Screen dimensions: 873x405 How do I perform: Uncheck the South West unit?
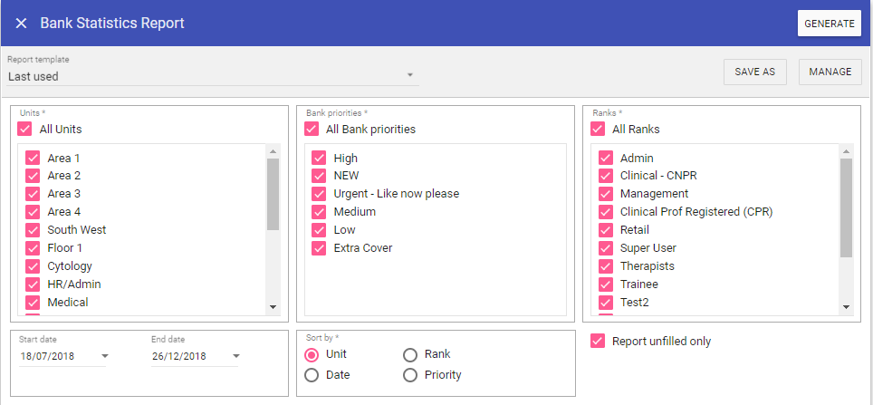[x=34, y=230]
